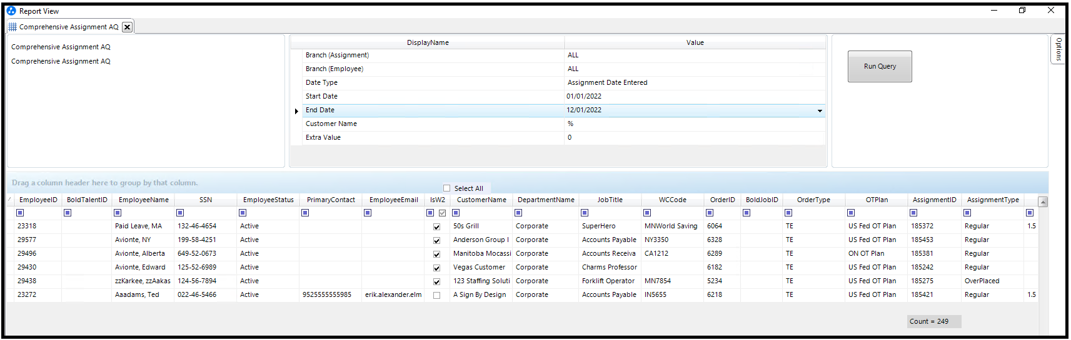Screen dimensions: 1071x340
Task: Open the filter icon under AssignmentType column
Action: click(x=967, y=213)
